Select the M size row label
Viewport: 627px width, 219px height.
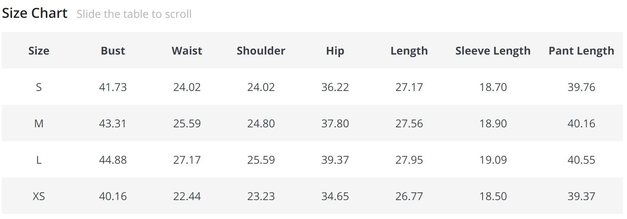[39, 123]
